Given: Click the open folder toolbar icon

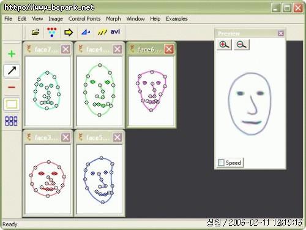Looking at the screenshot, I should pyautogui.click(x=35, y=32).
